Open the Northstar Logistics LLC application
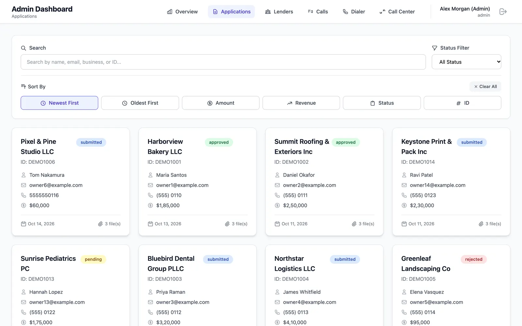 324,285
